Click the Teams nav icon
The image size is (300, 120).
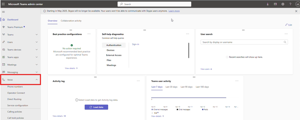(x=4, y=35)
